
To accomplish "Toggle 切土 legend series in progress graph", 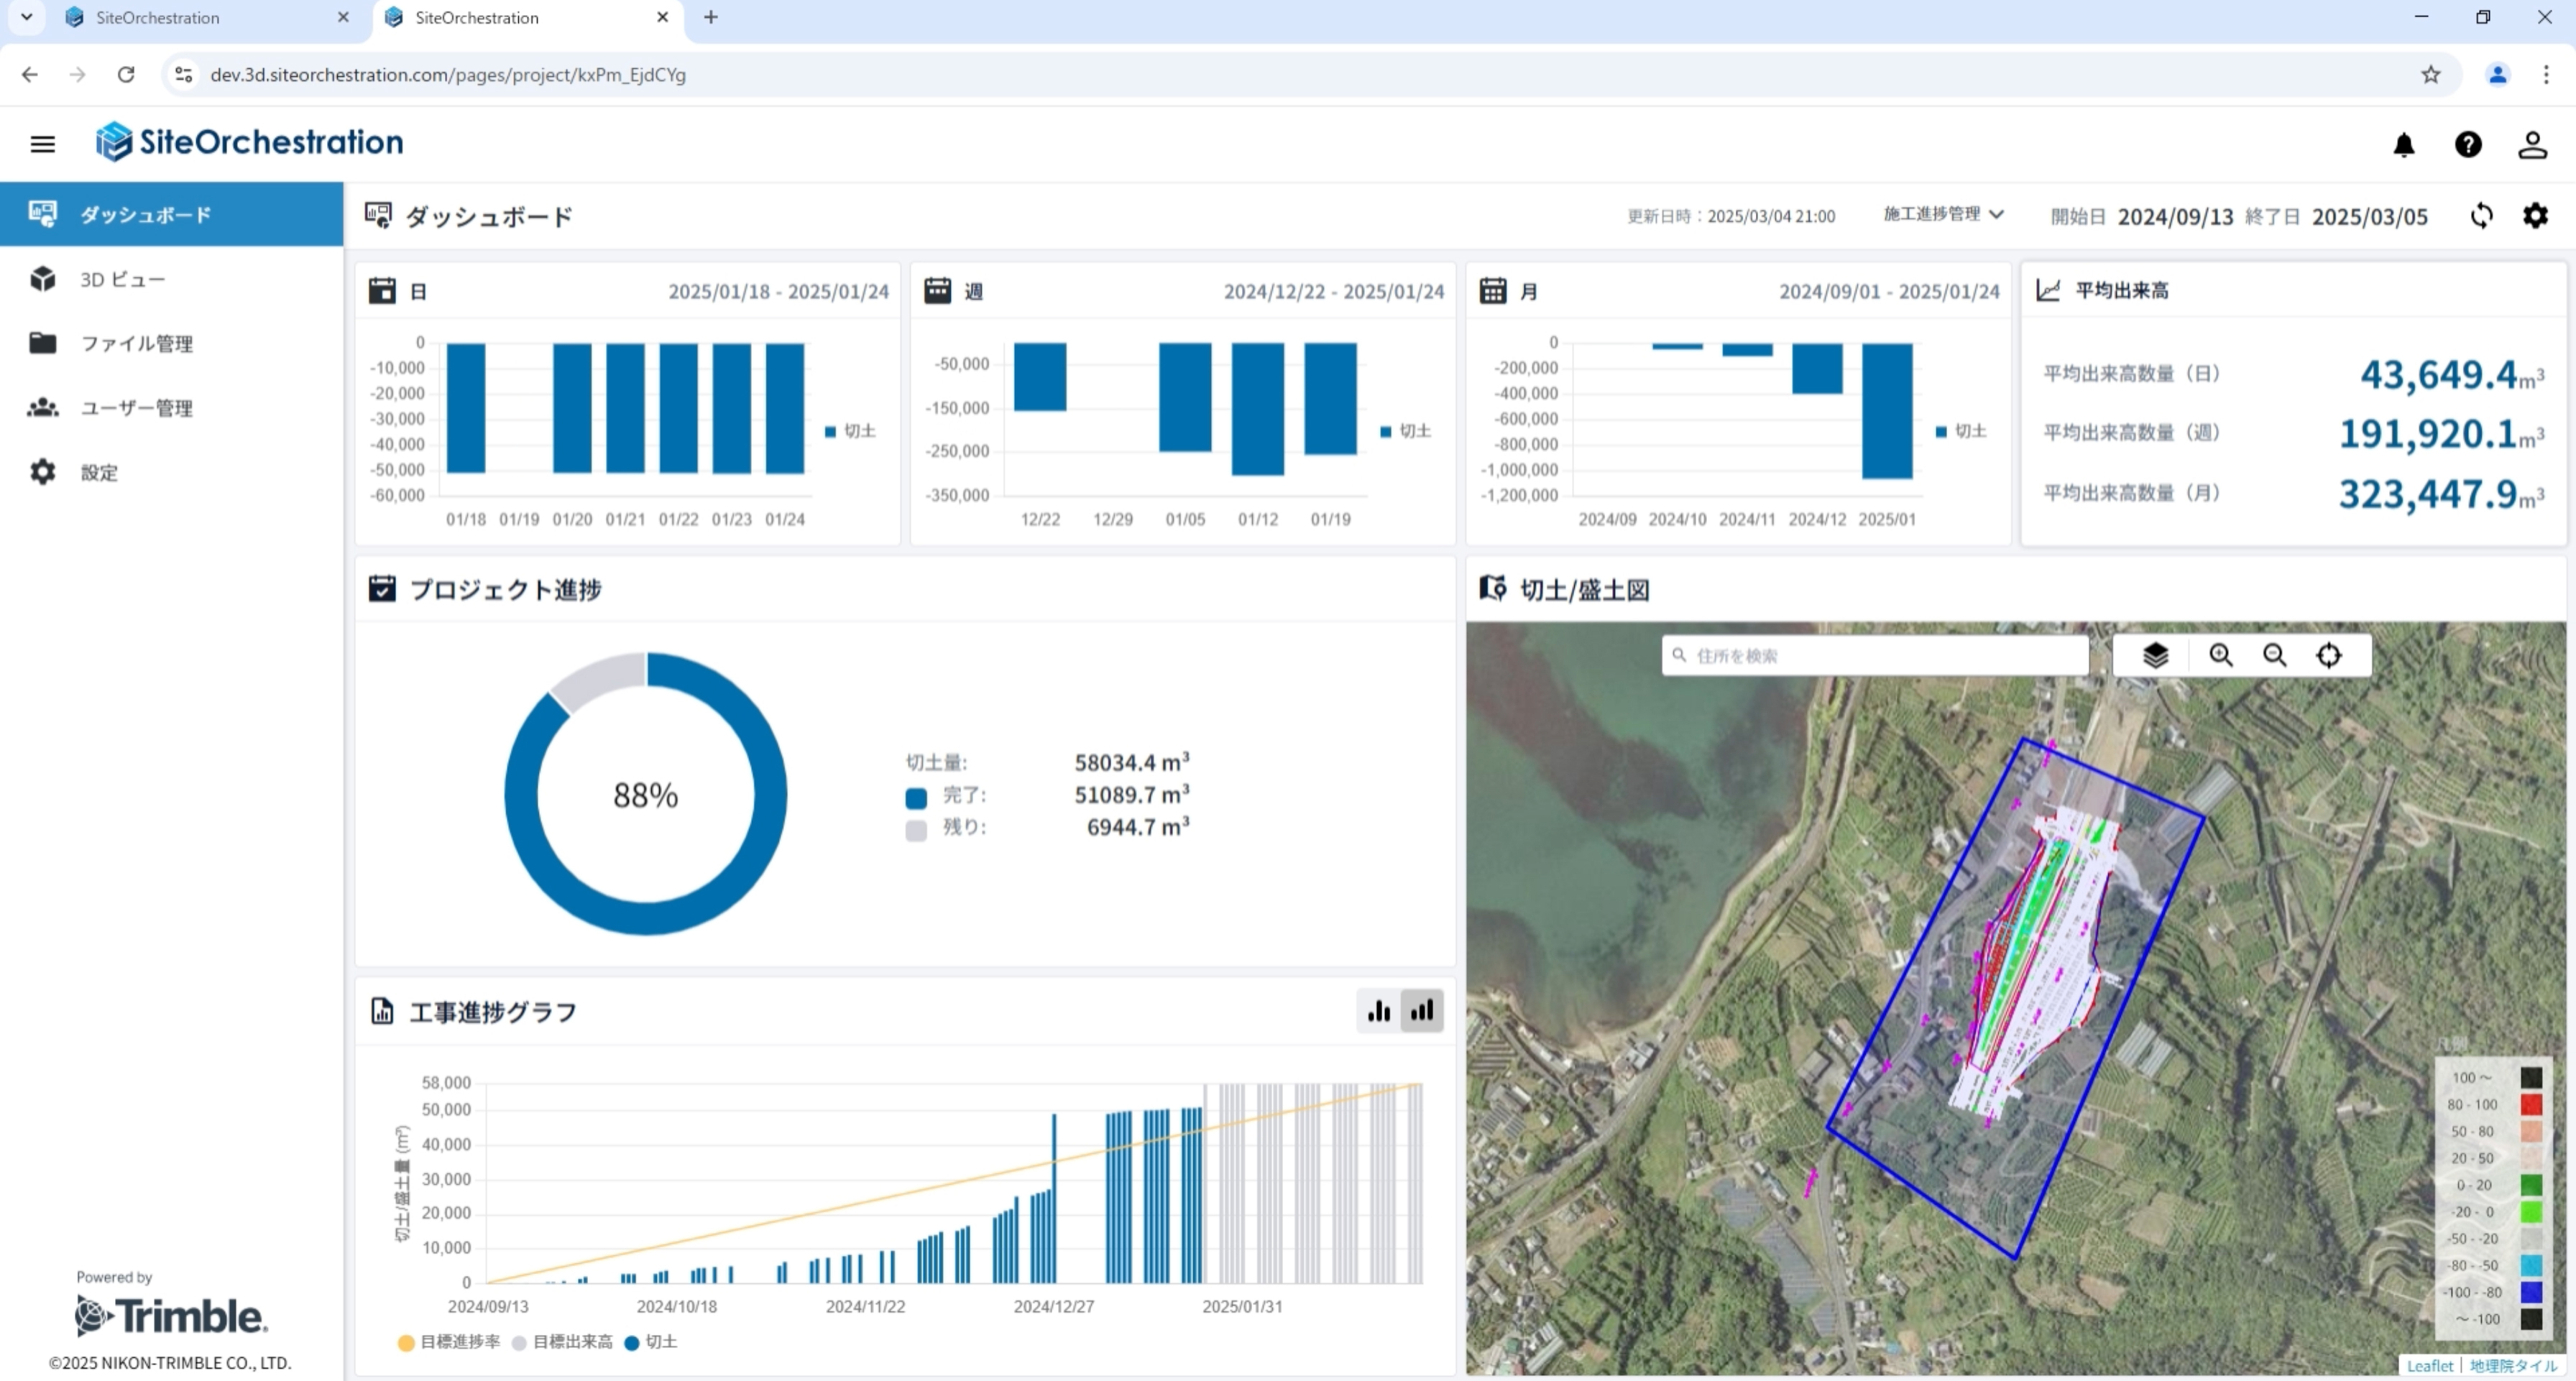I will 651,1342.
